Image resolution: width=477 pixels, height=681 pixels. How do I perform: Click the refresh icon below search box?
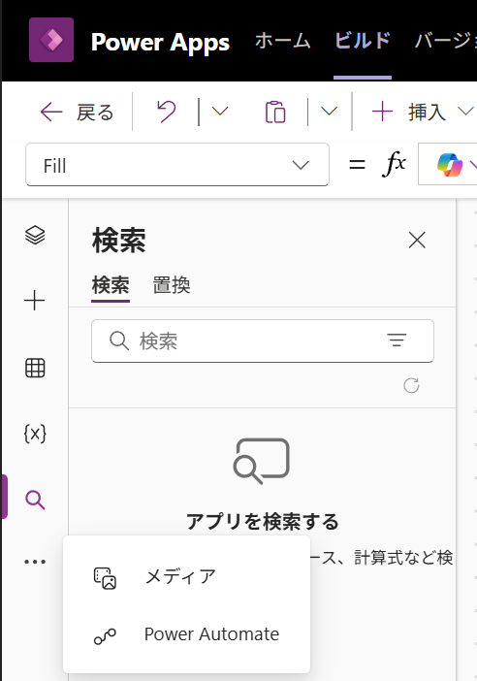411,385
